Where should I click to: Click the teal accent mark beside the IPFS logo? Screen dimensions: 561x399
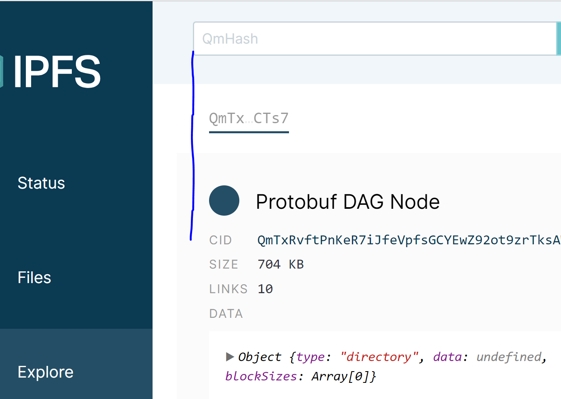[x=2, y=71]
